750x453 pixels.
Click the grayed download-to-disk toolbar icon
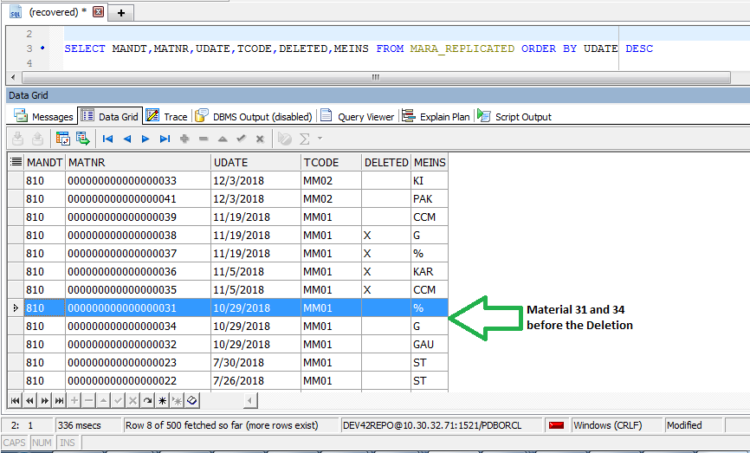coord(17,139)
